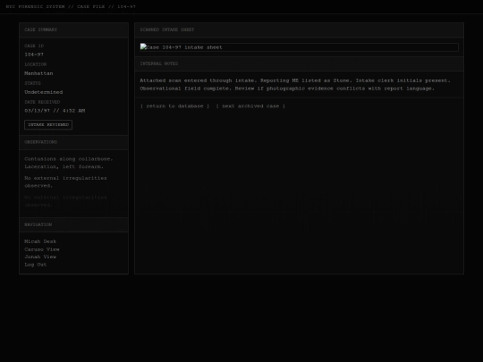Click the Log Out link
Image resolution: width=483 pixels, height=362 pixels.
click(36, 265)
